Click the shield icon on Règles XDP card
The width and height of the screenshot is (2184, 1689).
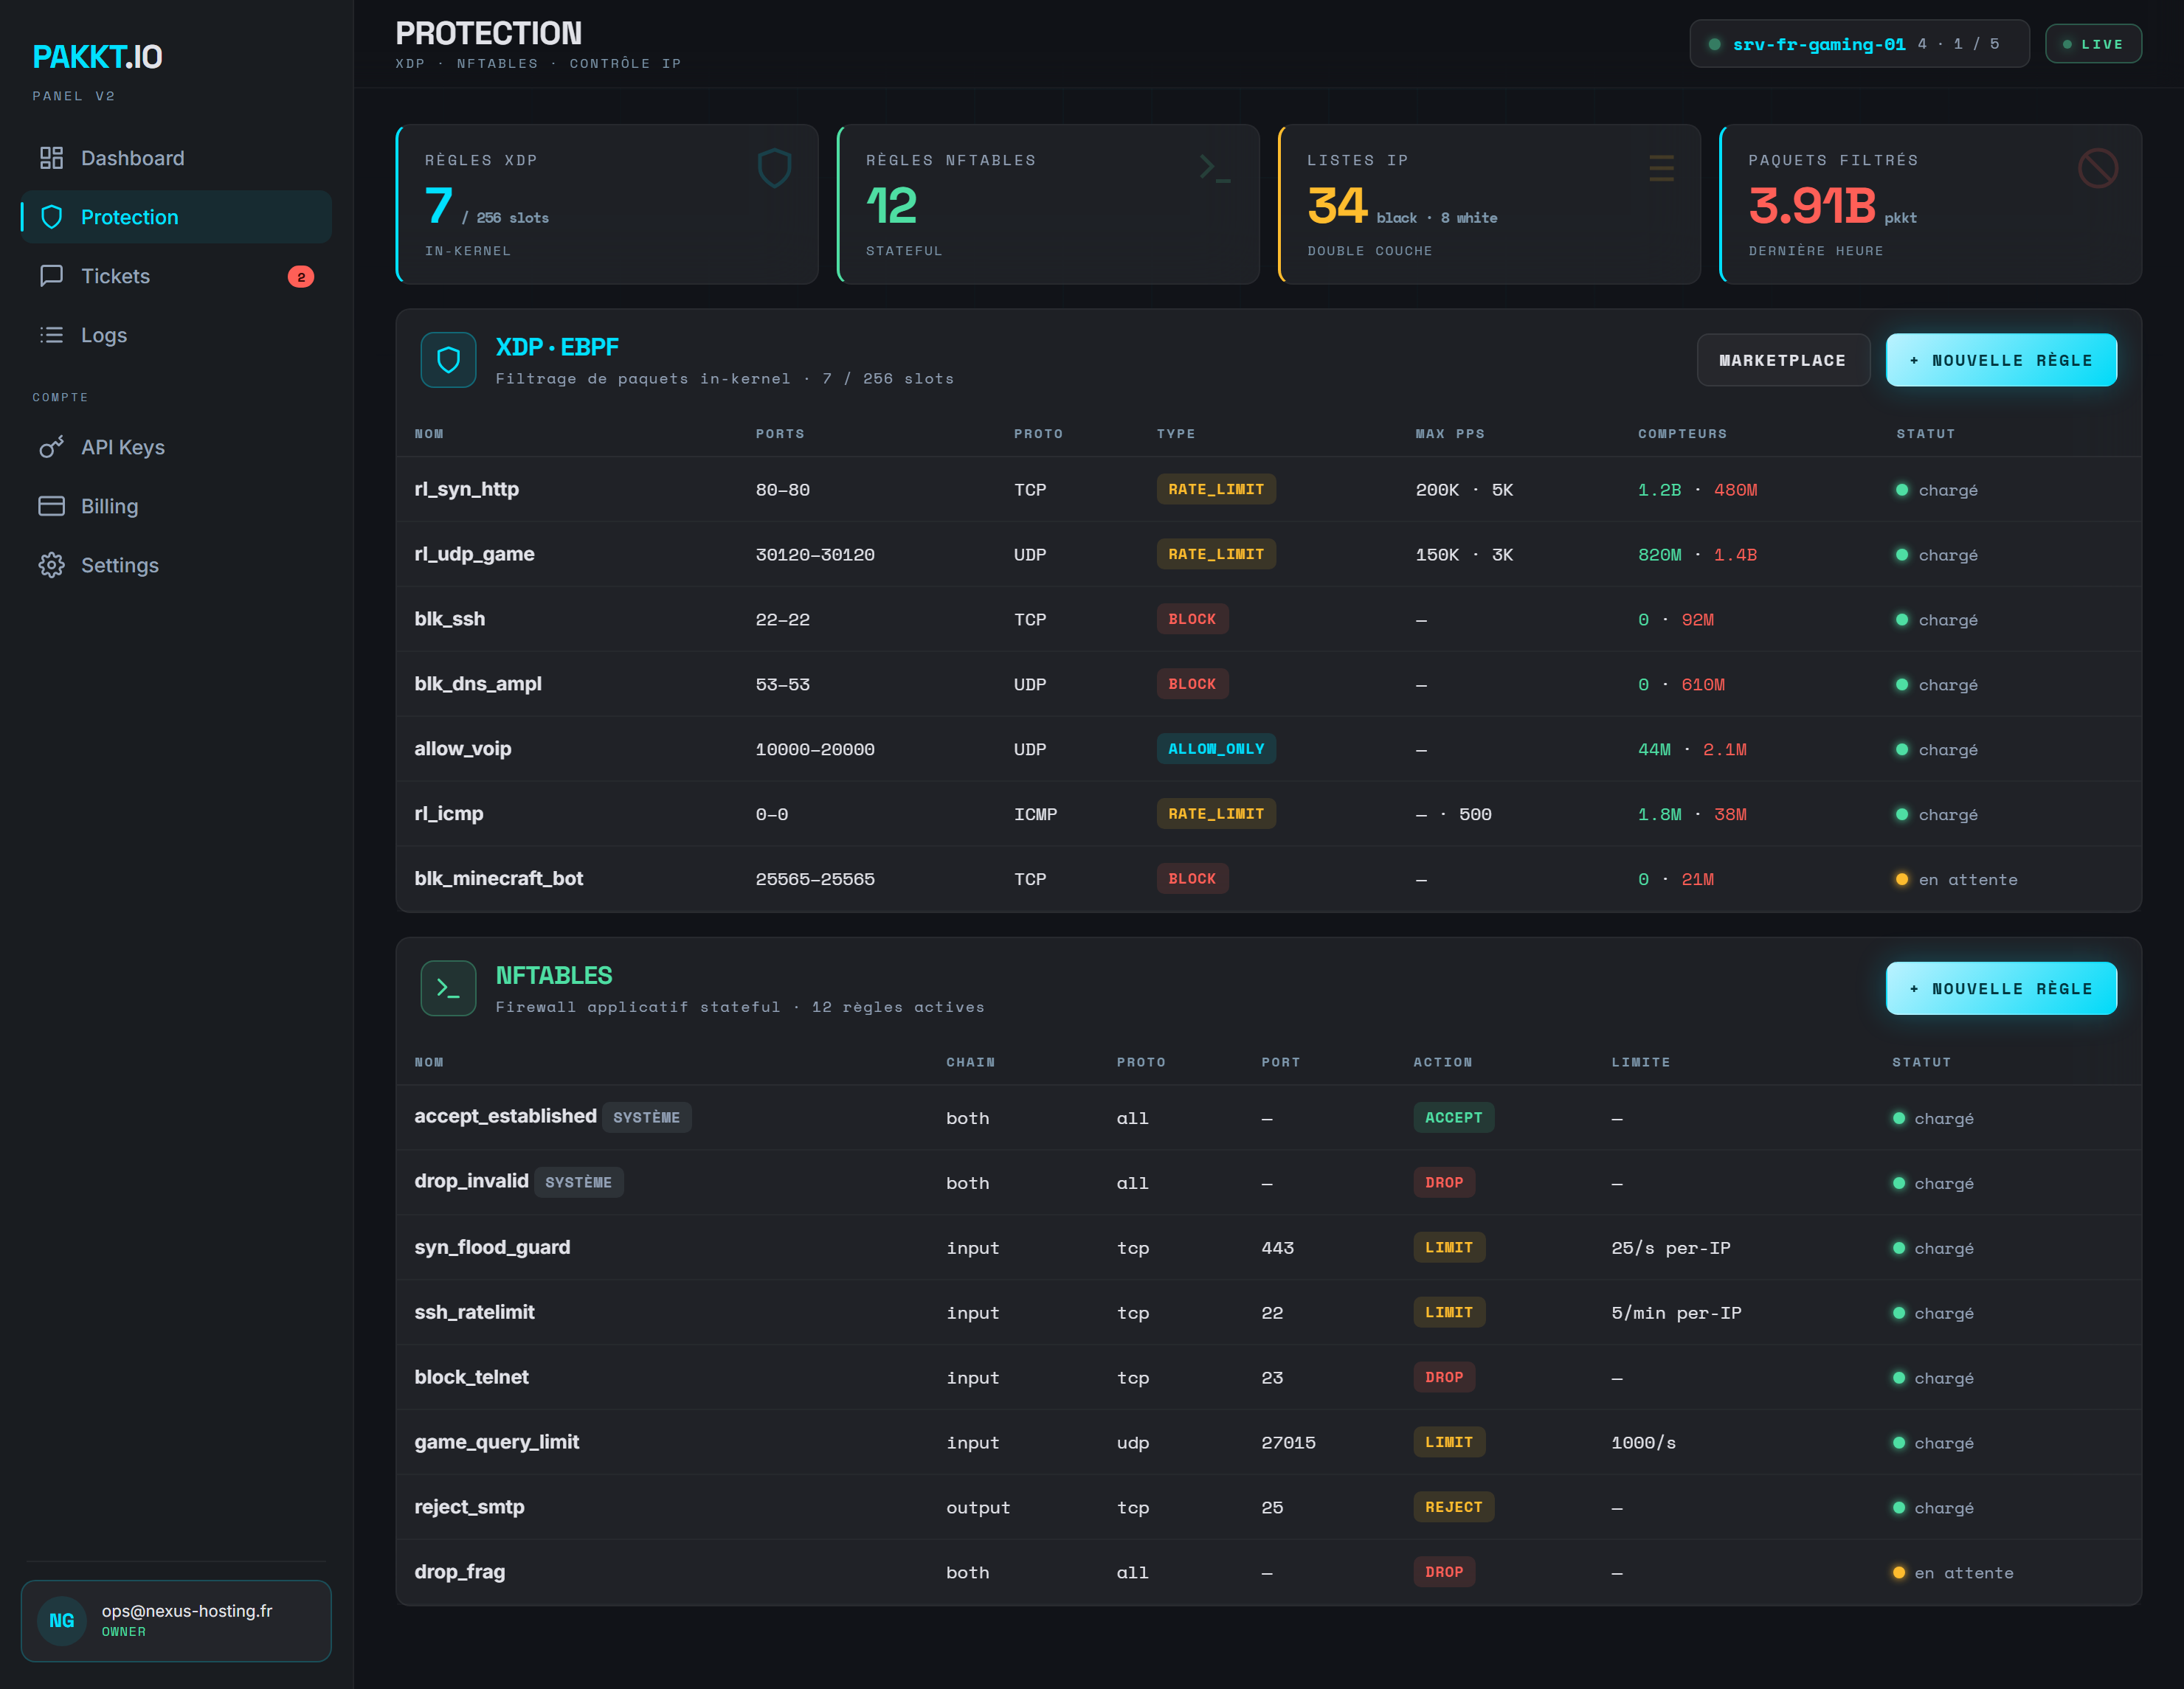click(x=774, y=168)
